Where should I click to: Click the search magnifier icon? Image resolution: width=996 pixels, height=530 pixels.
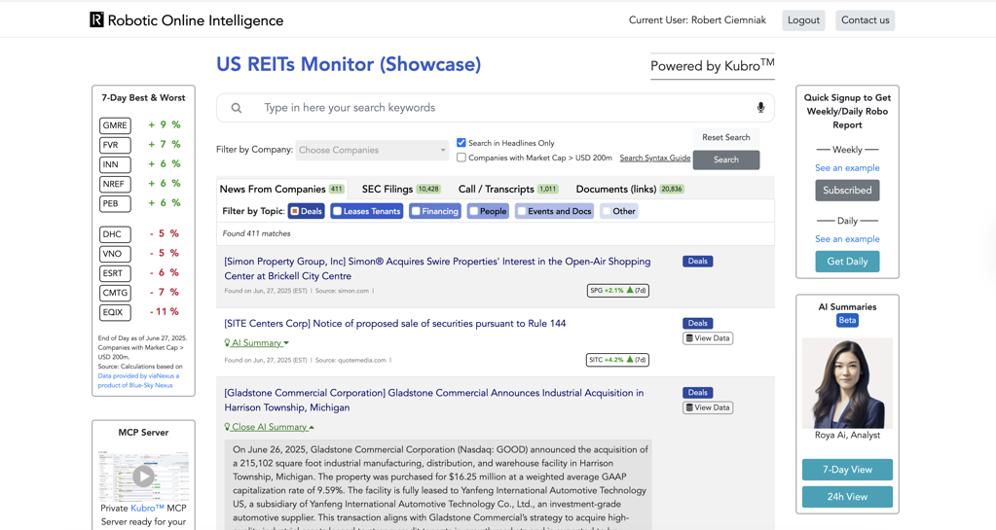[237, 108]
